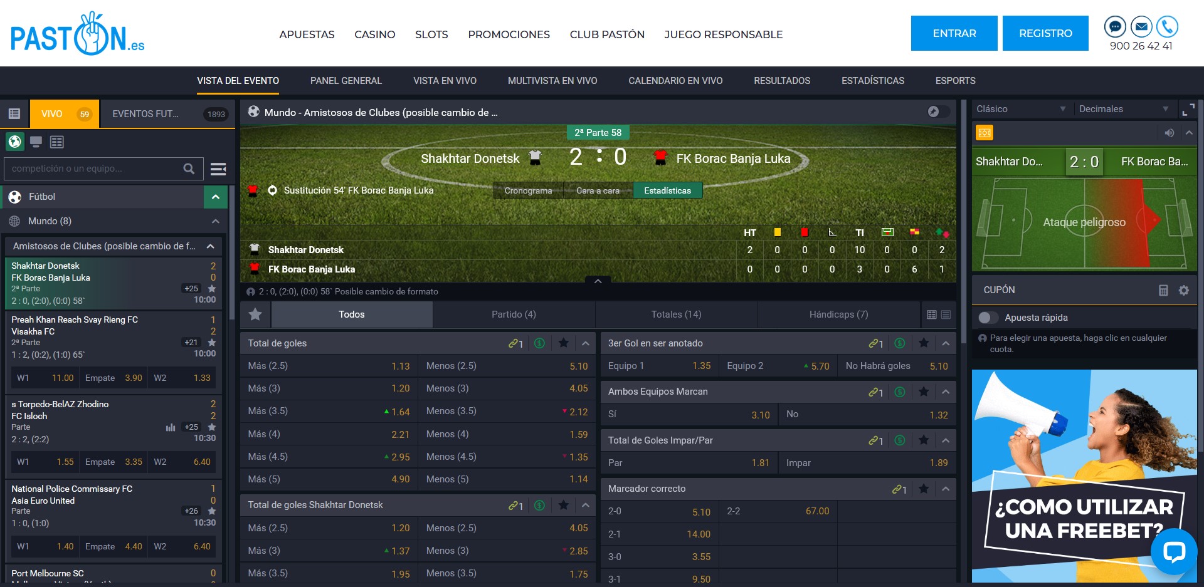Collapse Total de goles Shakhtar Donetsk market
This screenshot has height=587, width=1204.
[586, 505]
